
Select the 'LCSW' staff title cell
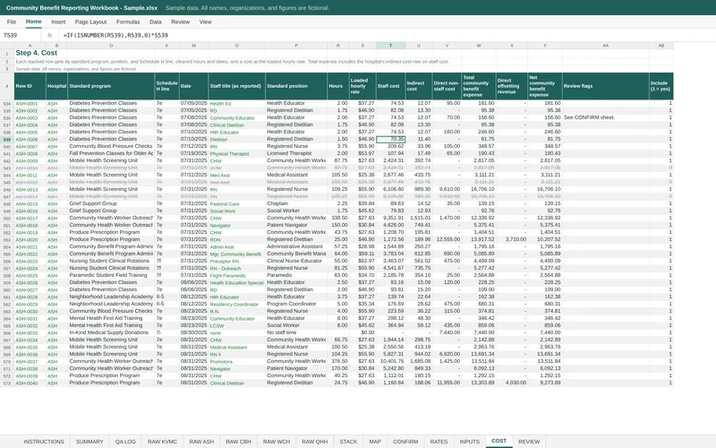(x=236, y=326)
